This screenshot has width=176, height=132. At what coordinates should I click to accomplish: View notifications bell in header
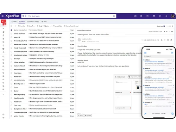(x=166, y=16)
